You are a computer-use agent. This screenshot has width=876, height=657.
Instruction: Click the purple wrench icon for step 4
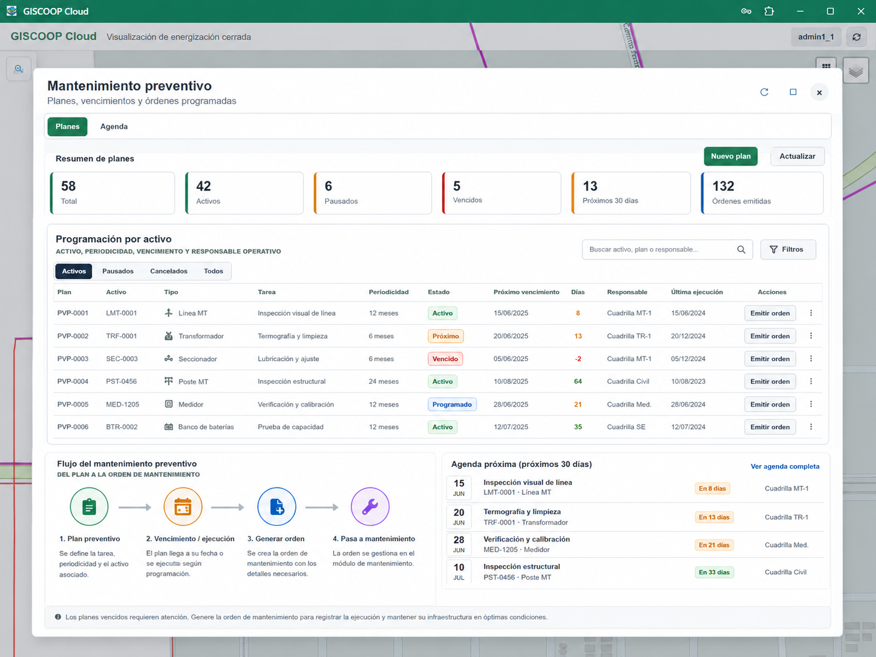(370, 507)
